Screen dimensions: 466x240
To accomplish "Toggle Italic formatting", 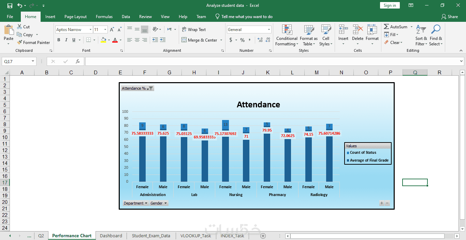I will tap(66, 40).
